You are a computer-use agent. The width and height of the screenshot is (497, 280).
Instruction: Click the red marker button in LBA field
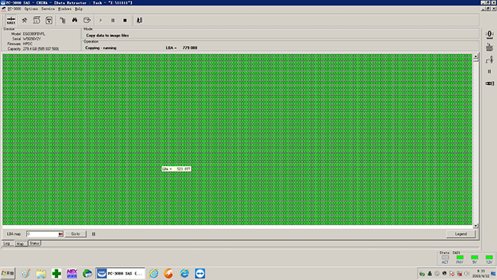click(60, 234)
